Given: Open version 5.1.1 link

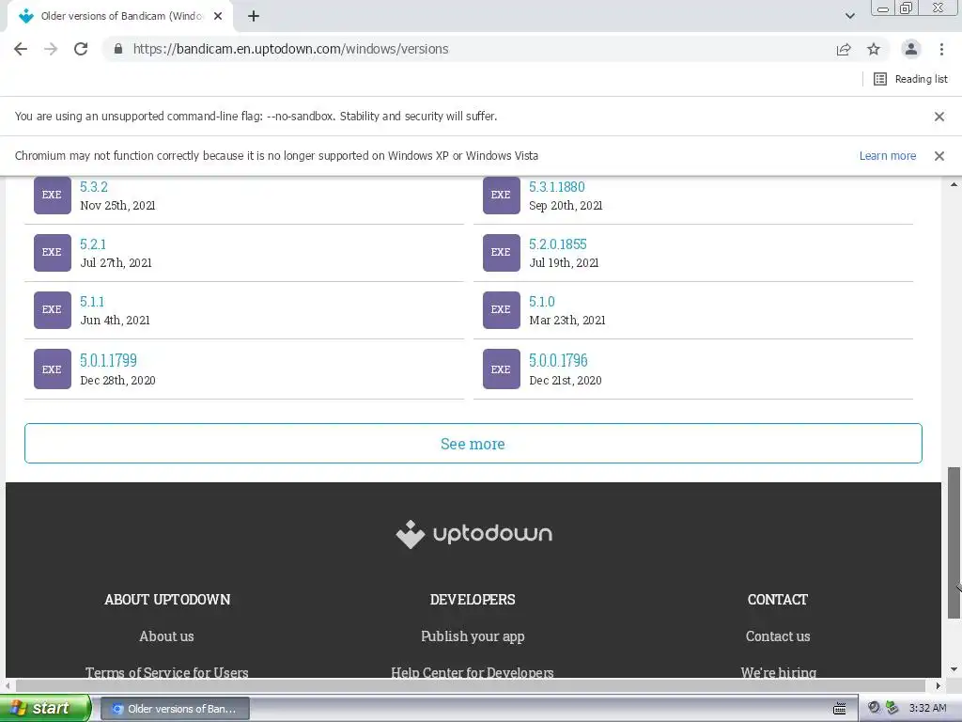Looking at the screenshot, I should (x=92, y=302).
